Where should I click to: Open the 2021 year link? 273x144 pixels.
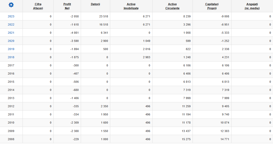click(x=11, y=33)
